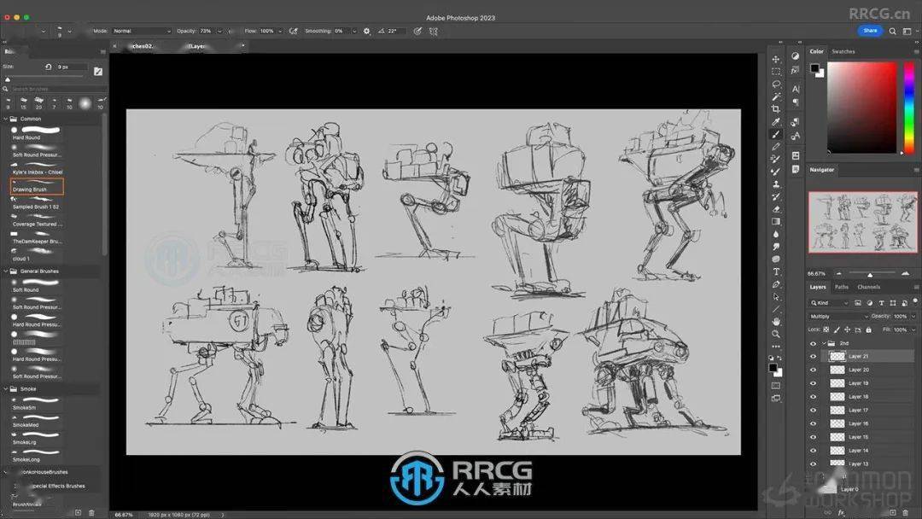Open the brush smoothing options gear
This screenshot has width=922, height=519.
(367, 31)
